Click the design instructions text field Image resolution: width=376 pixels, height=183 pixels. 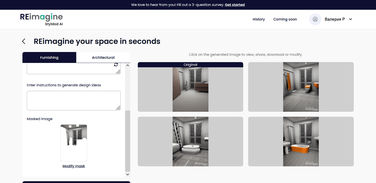coord(74,100)
